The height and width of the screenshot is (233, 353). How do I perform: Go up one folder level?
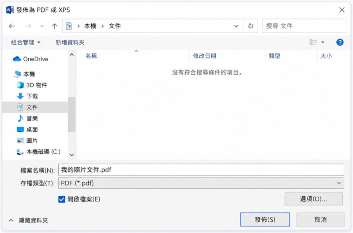click(54, 26)
